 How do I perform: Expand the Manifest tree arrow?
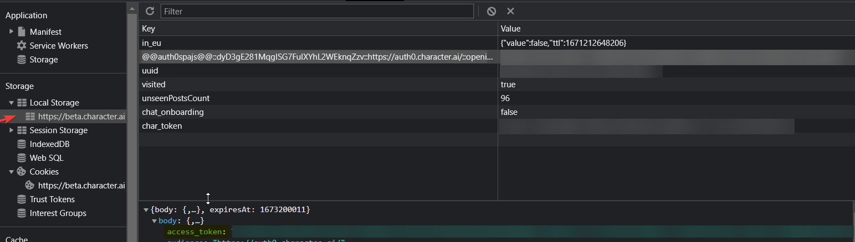pos(11,32)
